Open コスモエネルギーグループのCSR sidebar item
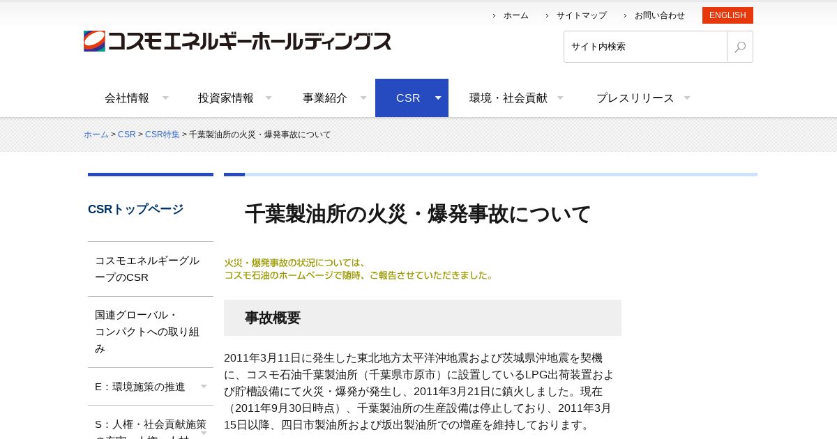Screen dimensions: 837x439 tap(151, 269)
